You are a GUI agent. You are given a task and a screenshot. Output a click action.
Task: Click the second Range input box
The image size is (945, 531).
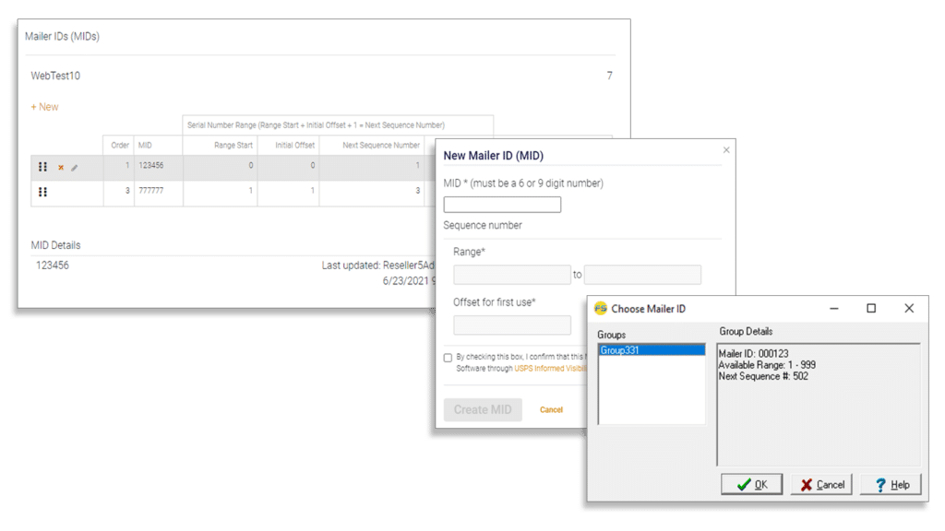point(642,275)
